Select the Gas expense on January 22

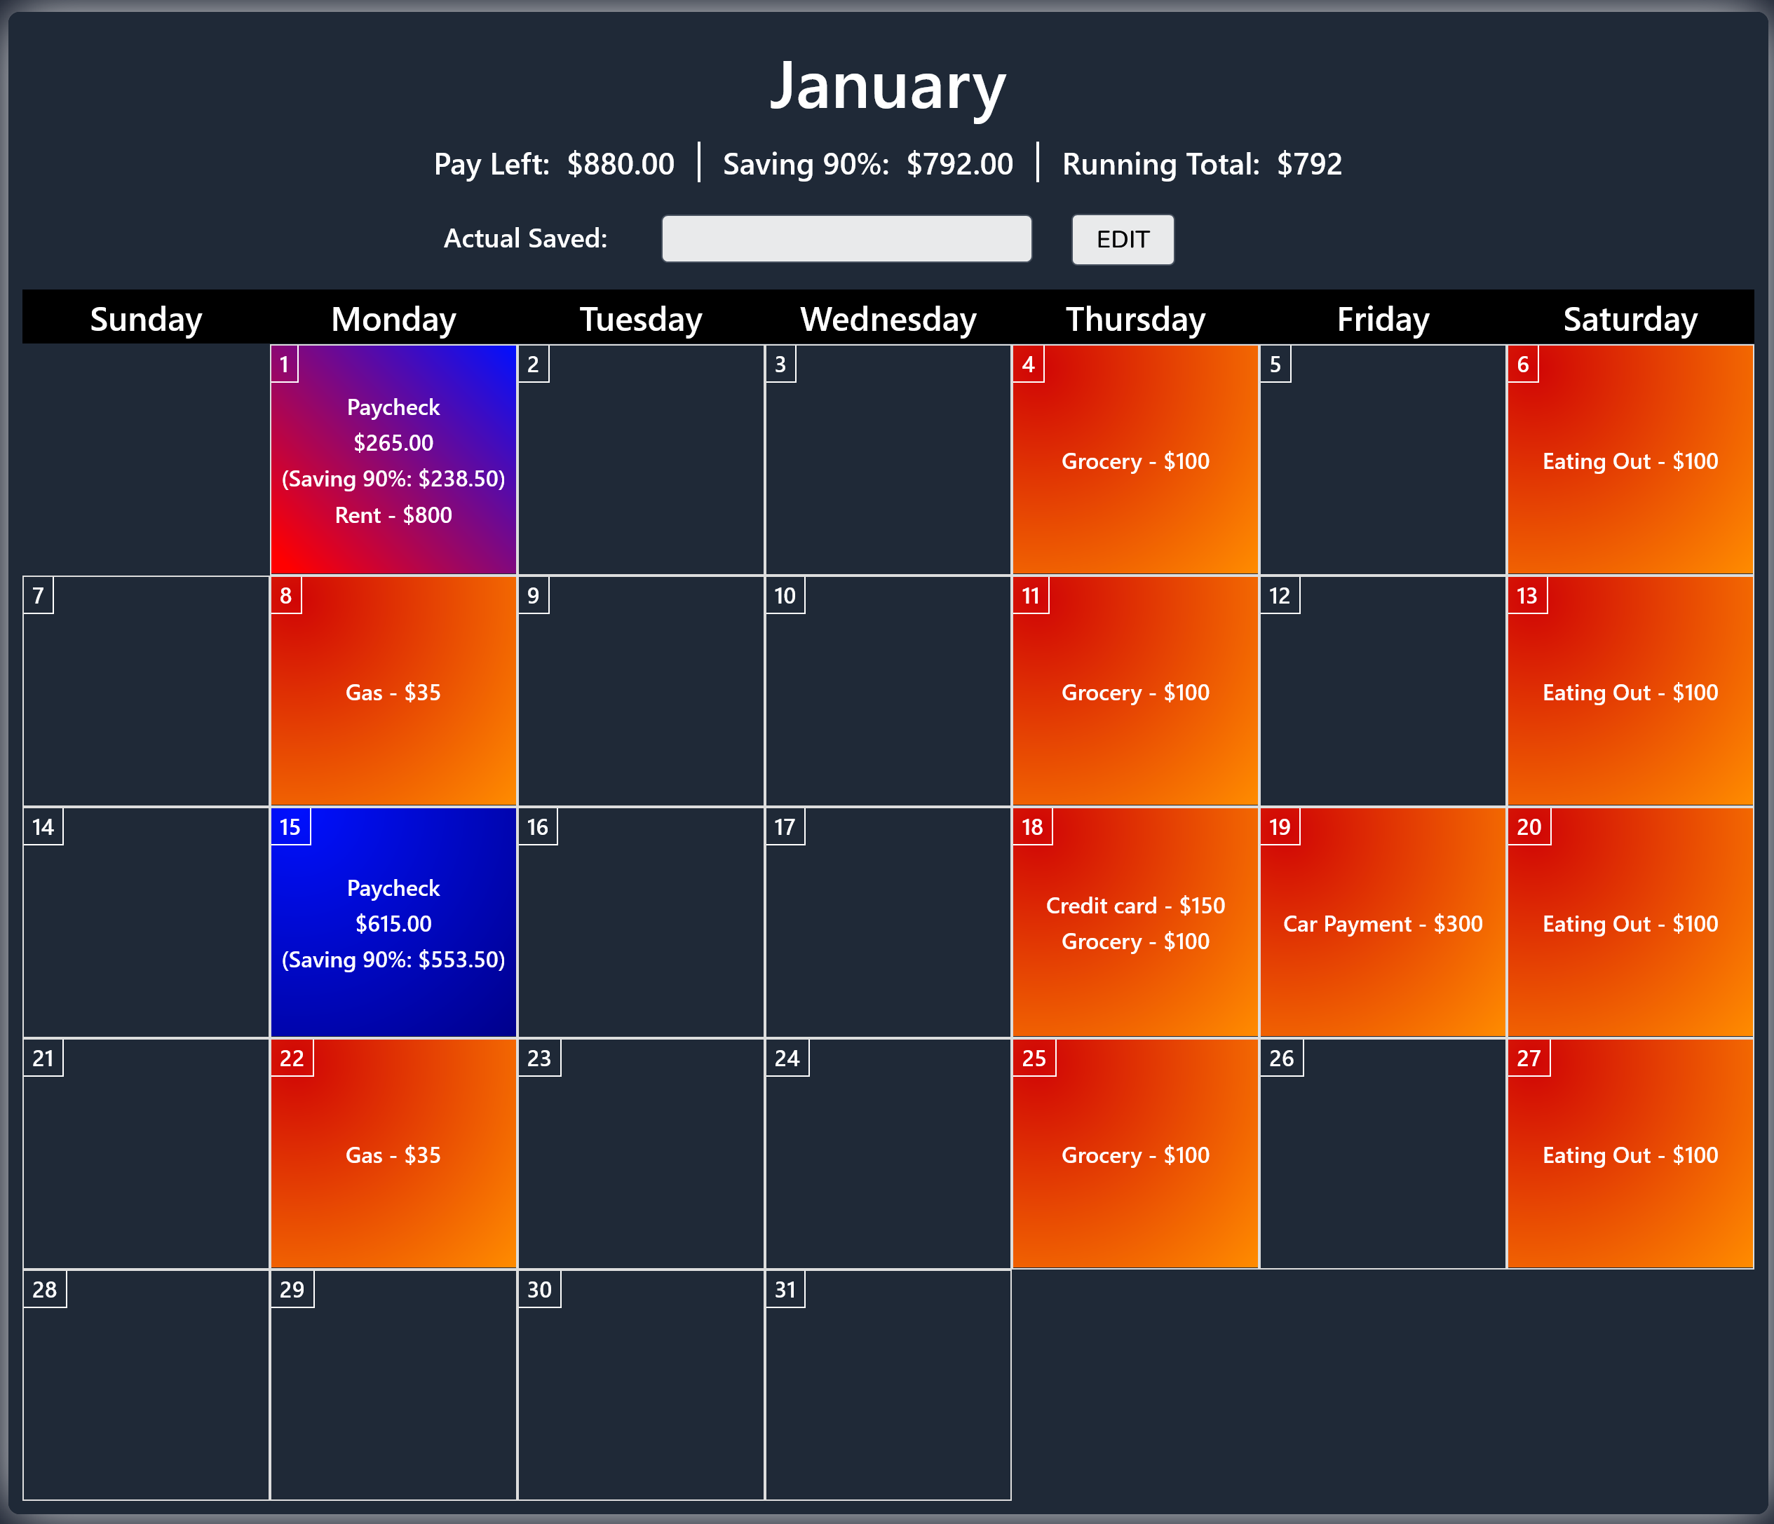tap(392, 1155)
